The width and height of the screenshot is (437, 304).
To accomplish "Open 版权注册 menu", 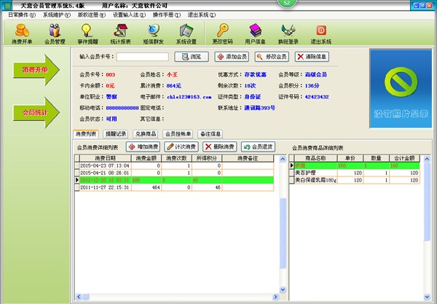I will coord(92,15).
